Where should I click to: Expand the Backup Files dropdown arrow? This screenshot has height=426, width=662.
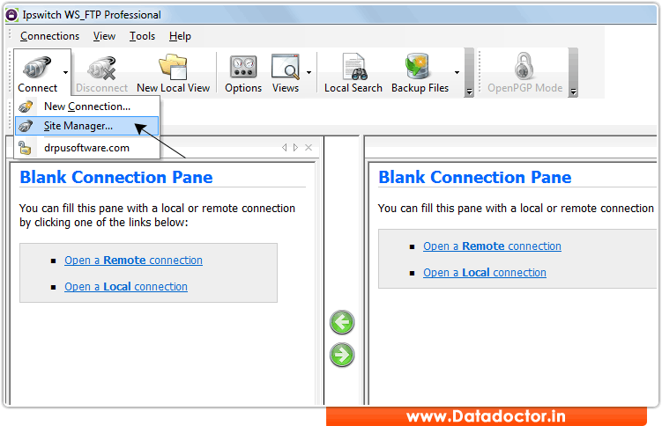click(x=457, y=72)
